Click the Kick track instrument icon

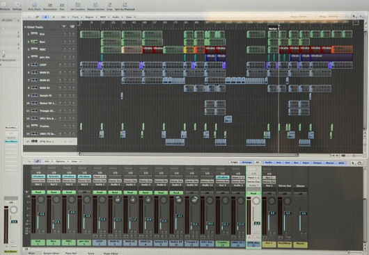(34, 34)
